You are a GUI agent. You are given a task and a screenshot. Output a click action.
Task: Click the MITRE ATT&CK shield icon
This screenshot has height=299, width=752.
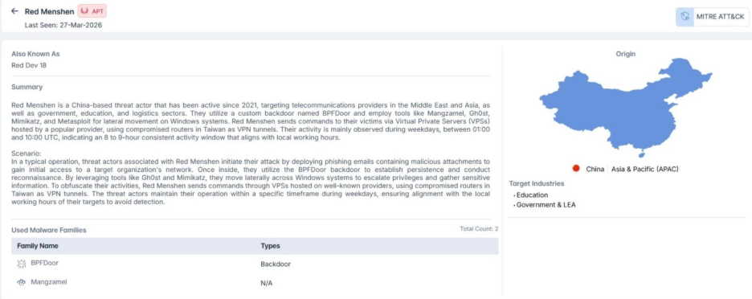(685, 17)
